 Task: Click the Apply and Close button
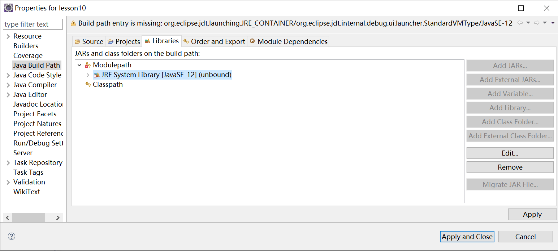[x=467, y=237]
